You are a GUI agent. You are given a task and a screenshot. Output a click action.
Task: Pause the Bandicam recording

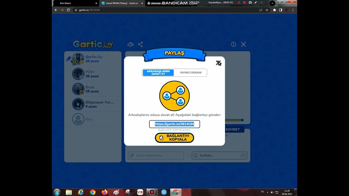(x=239, y=2)
